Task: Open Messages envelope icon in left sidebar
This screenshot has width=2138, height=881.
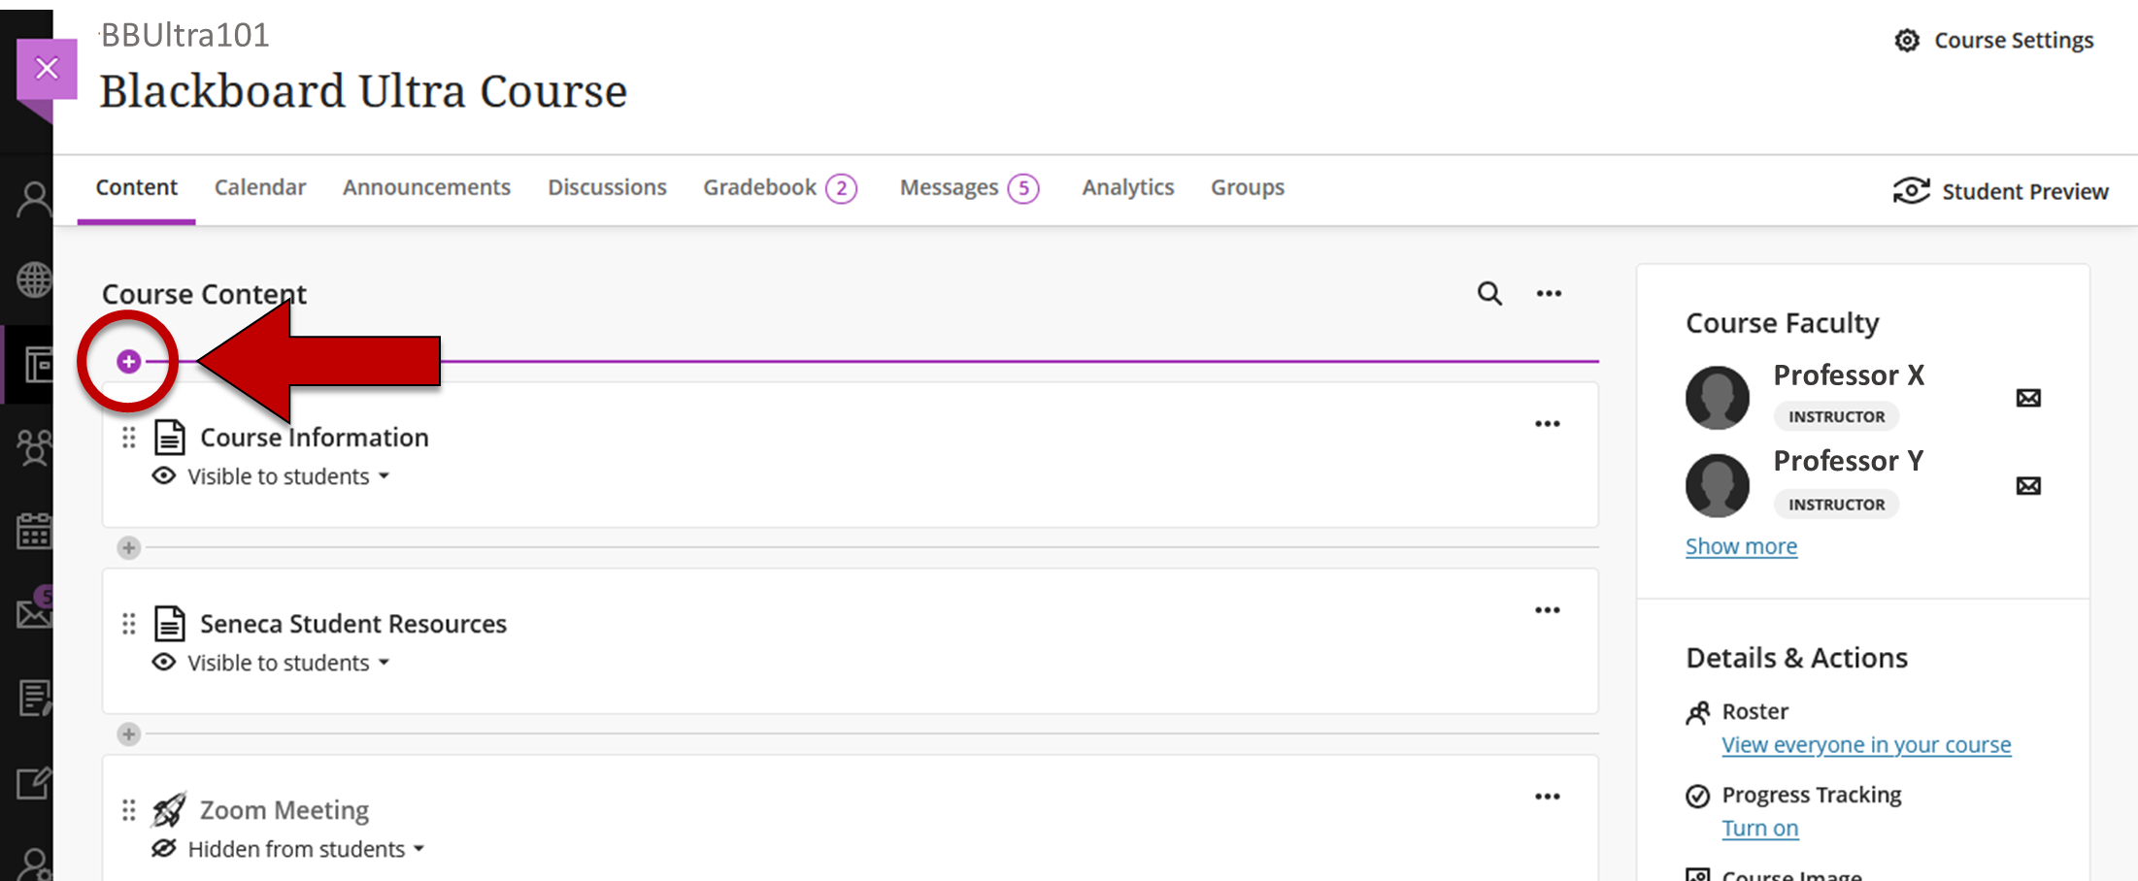Action: coord(34,613)
